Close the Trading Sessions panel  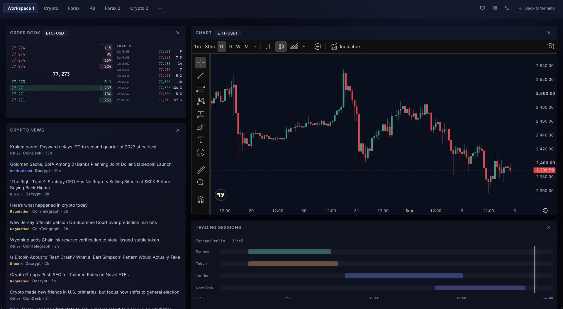coord(549,228)
